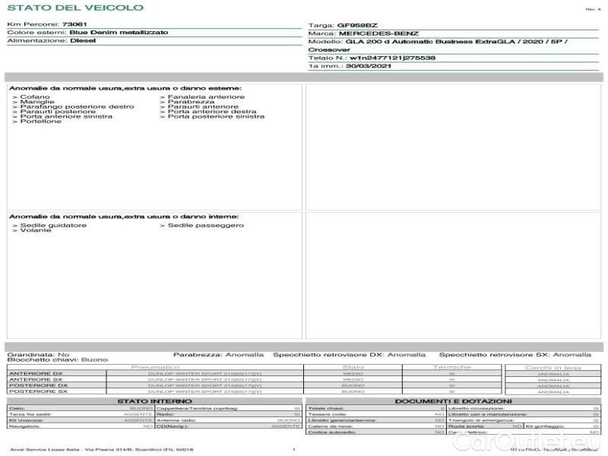The height and width of the screenshot is (456, 608).
Task: Click "Specchietto retrovisore SX: Anomalia"
Action: [515, 354]
